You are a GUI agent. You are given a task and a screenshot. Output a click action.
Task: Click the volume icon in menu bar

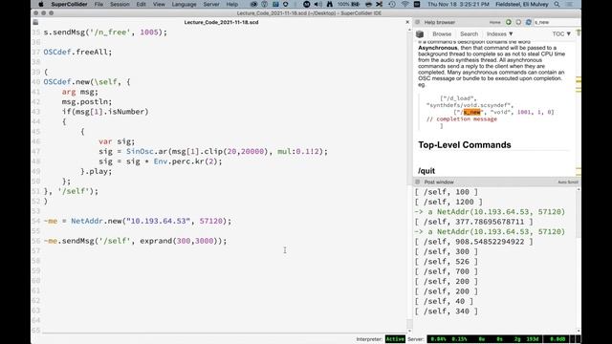(x=317, y=4)
